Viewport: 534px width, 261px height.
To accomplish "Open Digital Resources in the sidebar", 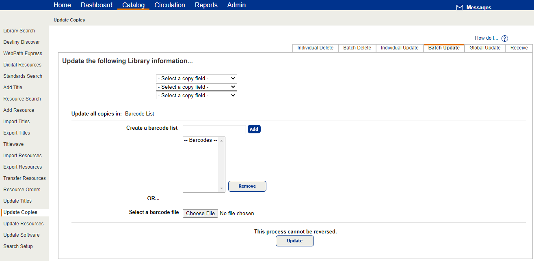I will point(22,65).
